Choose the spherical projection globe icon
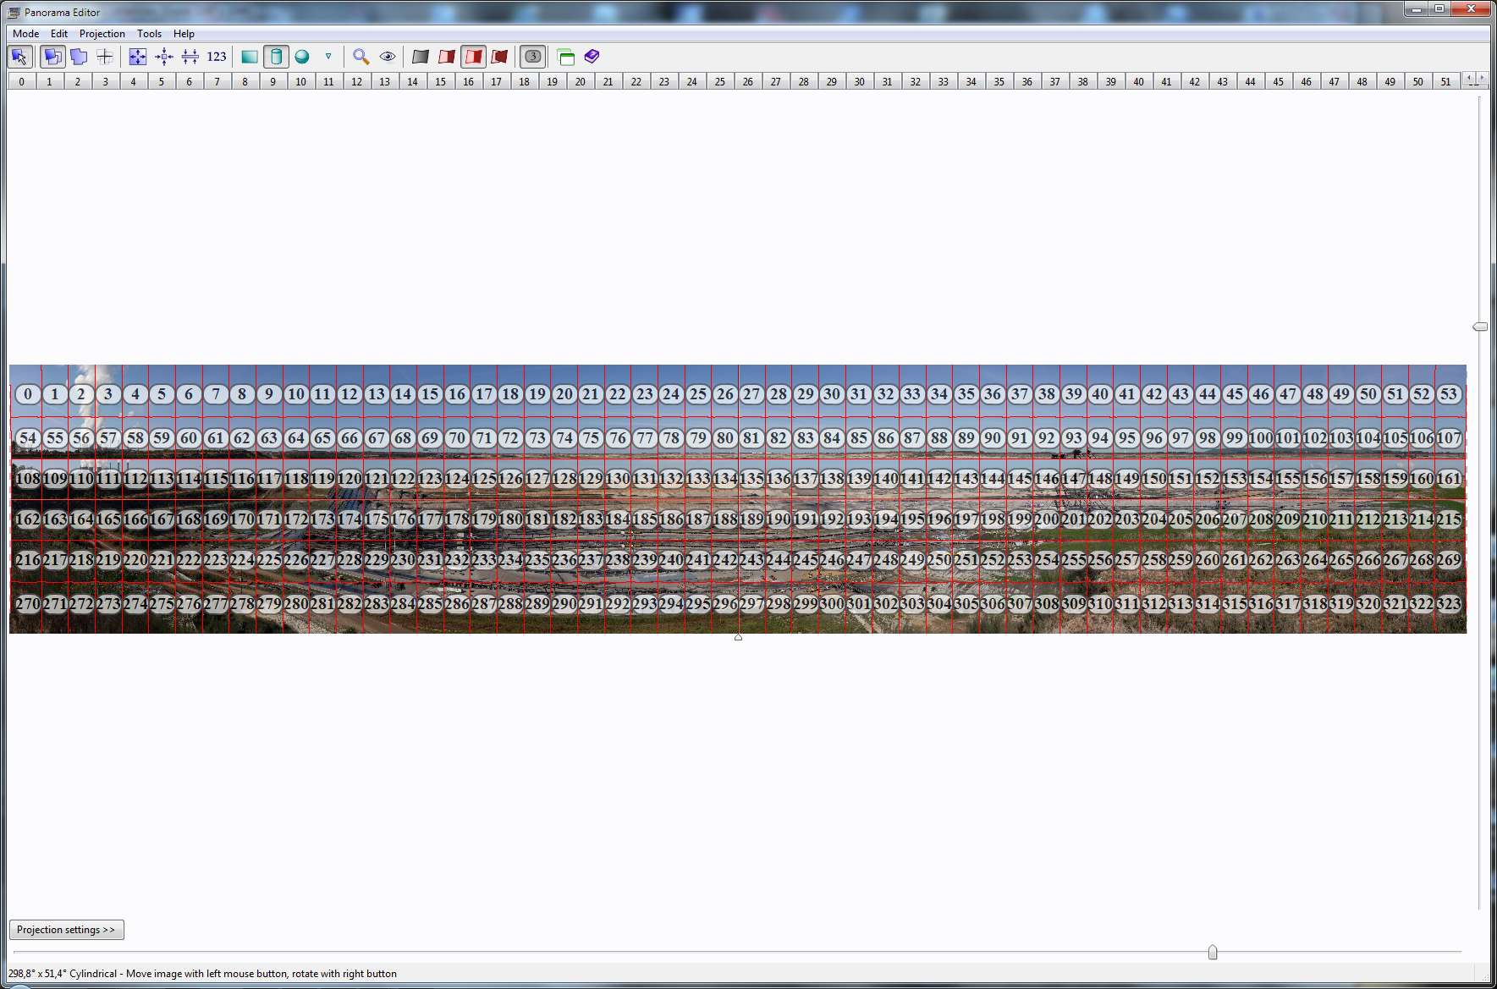The image size is (1497, 989). pos(302,57)
